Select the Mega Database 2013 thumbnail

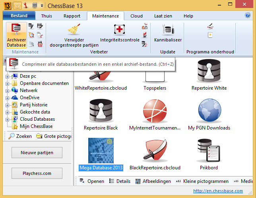tap(101, 151)
